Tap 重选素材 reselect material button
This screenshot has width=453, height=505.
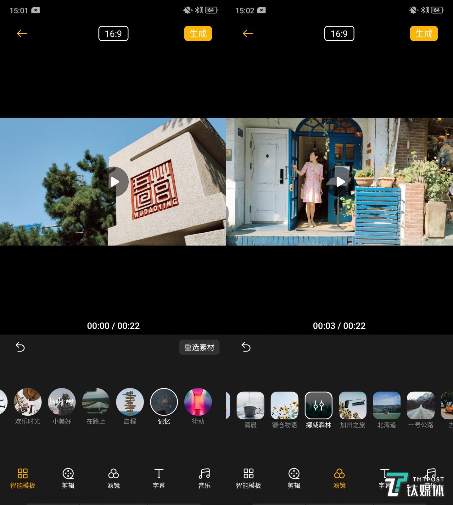[x=199, y=347]
